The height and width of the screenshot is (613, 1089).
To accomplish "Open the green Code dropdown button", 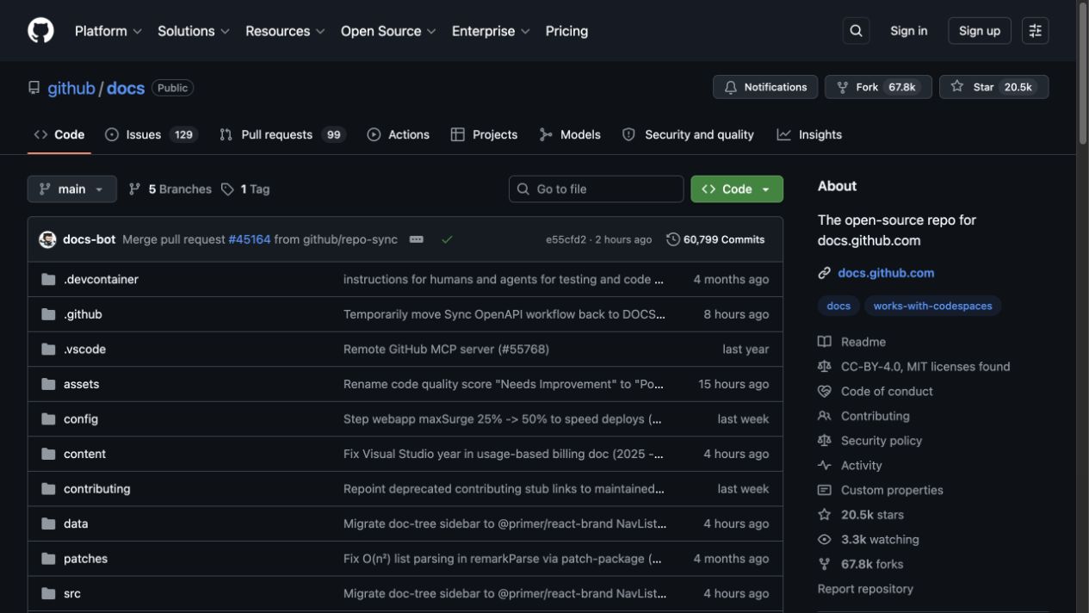I will [737, 189].
